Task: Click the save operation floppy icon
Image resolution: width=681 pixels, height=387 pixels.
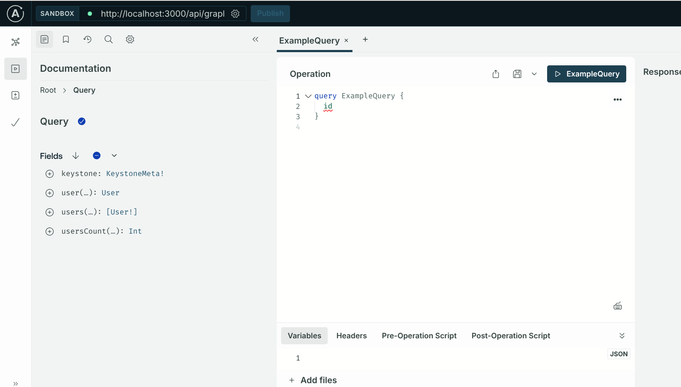Action: pyautogui.click(x=517, y=74)
